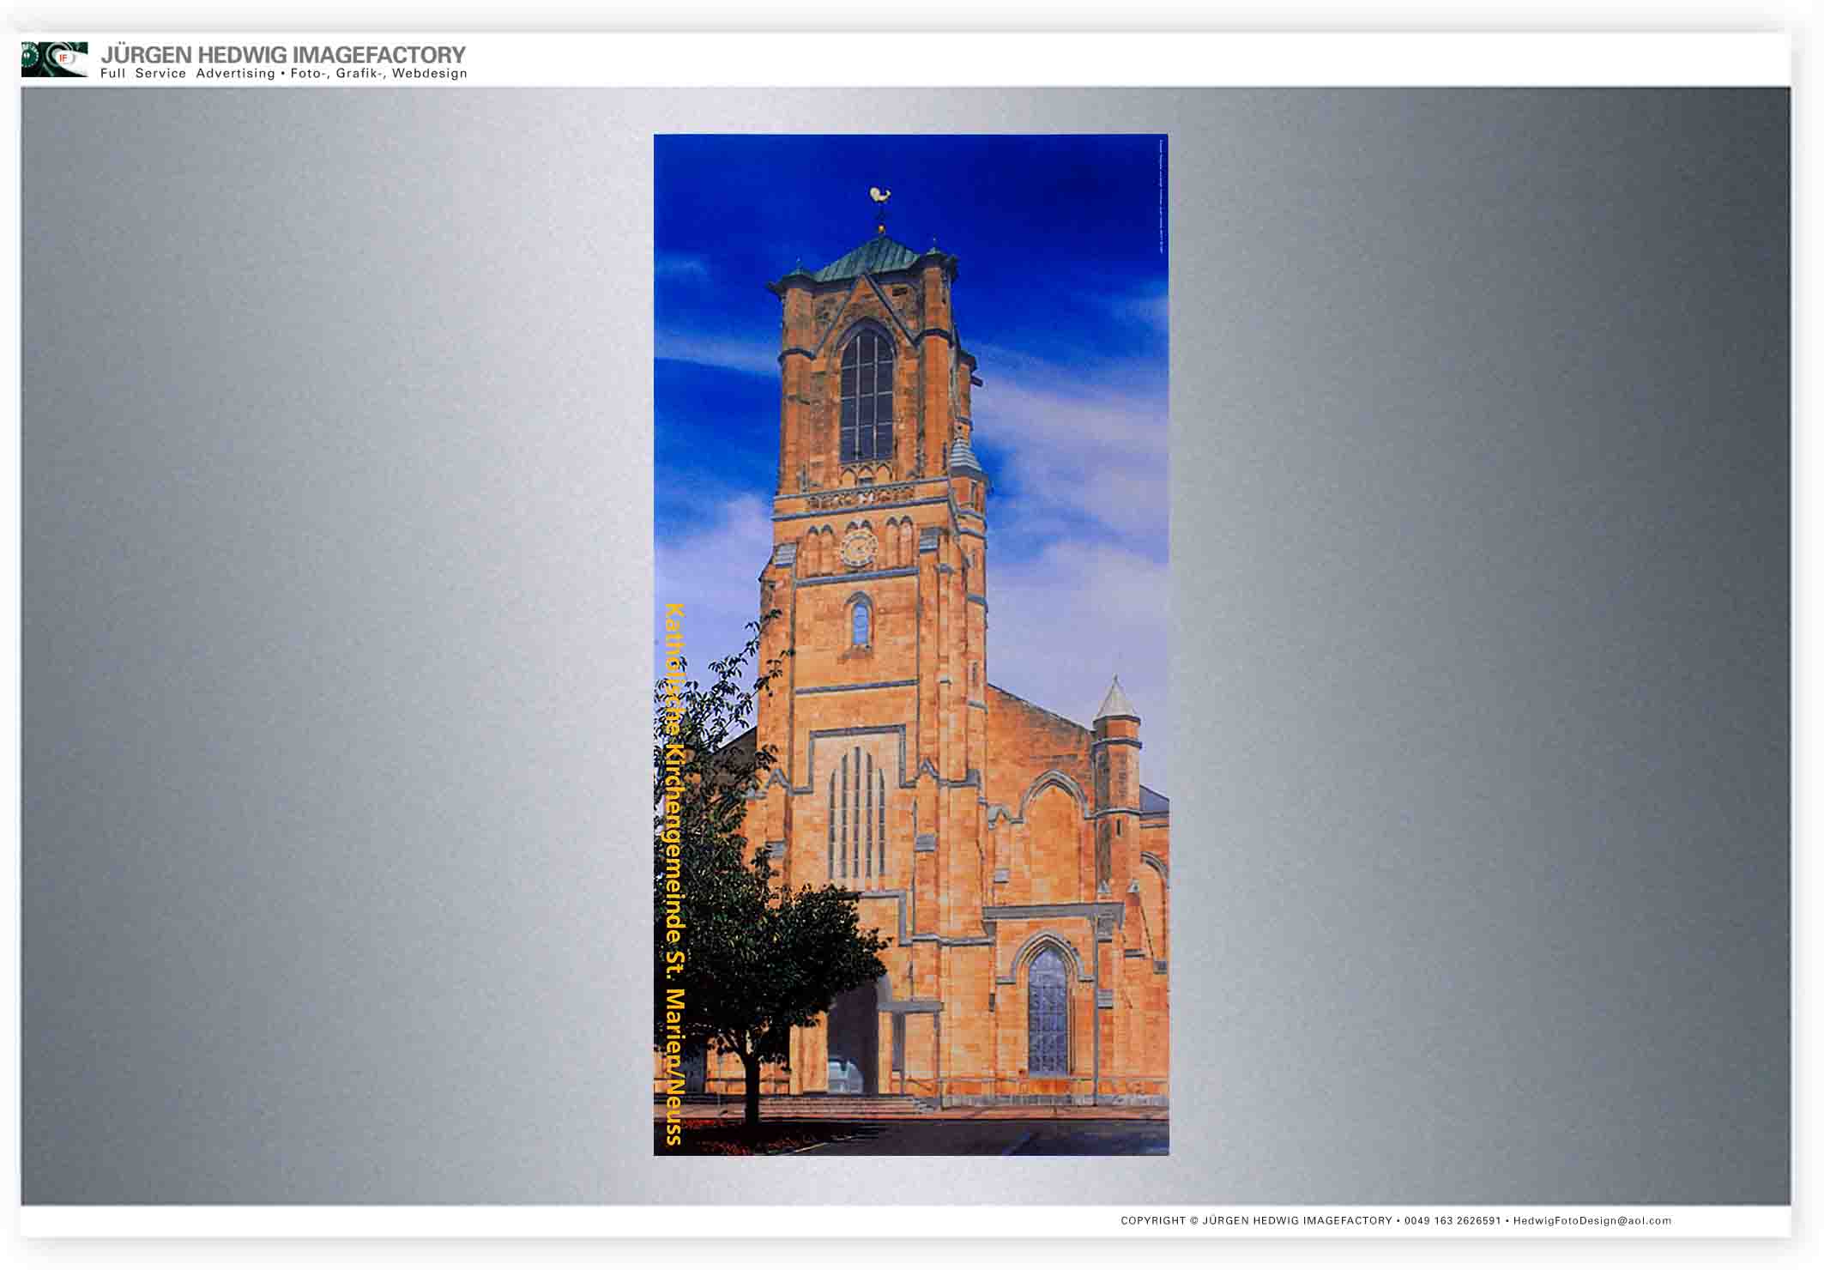
Task: Click the arched stained glass window at bottom
Action: tap(1048, 1013)
